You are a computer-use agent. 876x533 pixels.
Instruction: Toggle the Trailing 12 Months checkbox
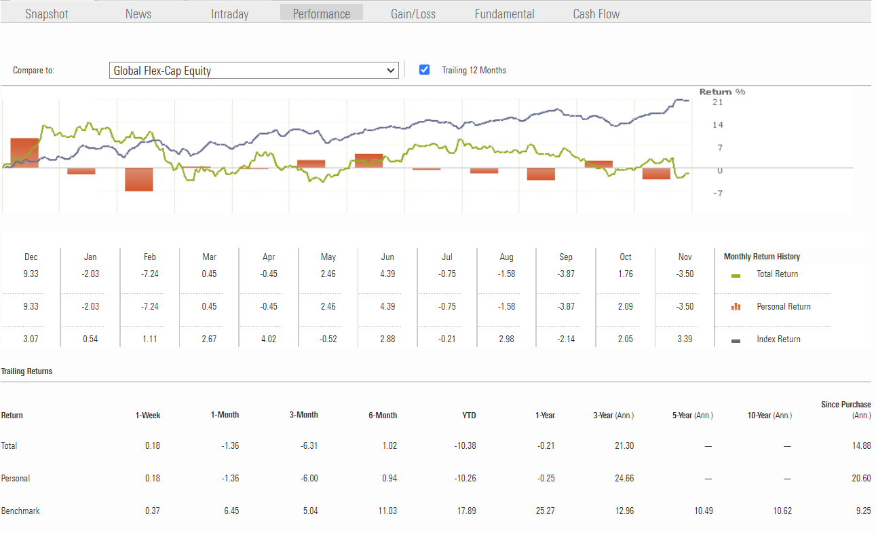(425, 70)
